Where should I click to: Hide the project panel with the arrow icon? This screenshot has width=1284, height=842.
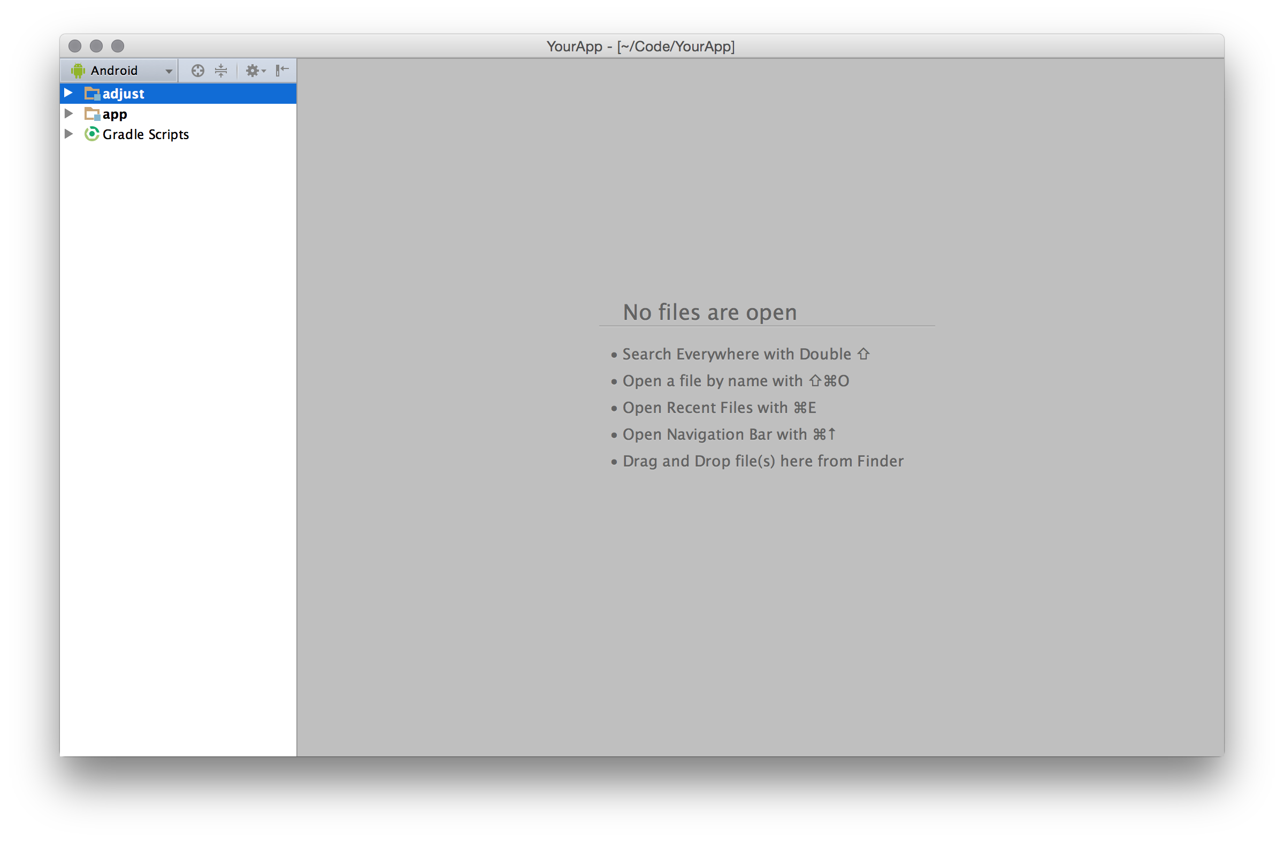[x=282, y=71]
